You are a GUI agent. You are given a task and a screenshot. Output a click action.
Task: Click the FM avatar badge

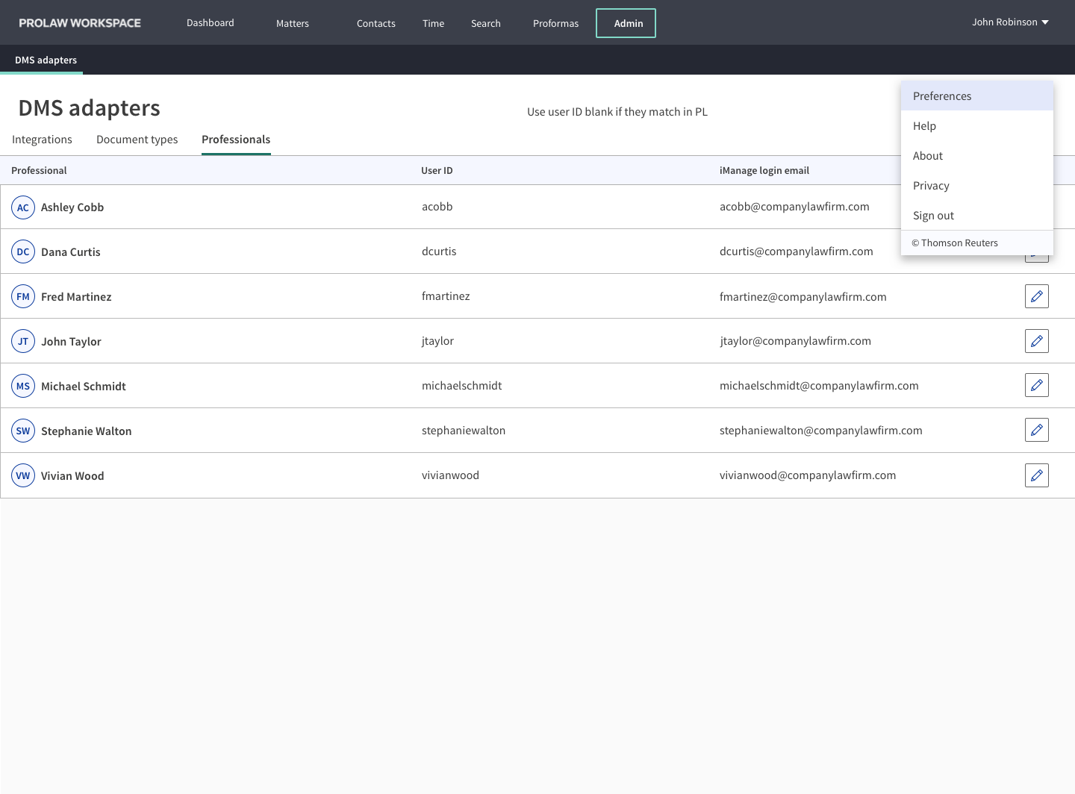coord(23,296)
